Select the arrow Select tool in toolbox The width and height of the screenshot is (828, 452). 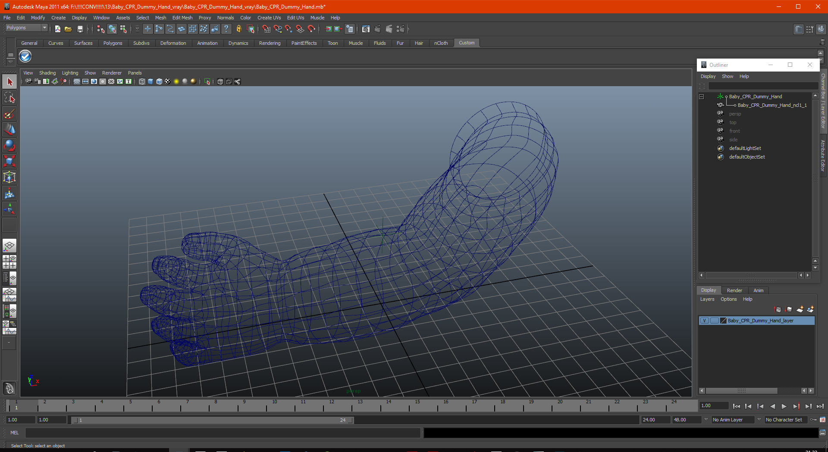click(x=9, y=82)
